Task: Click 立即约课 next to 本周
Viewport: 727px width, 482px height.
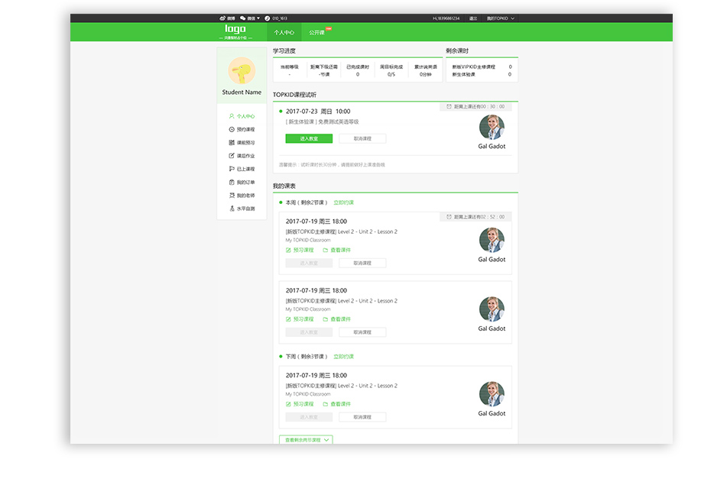Action: pos(343,202)
